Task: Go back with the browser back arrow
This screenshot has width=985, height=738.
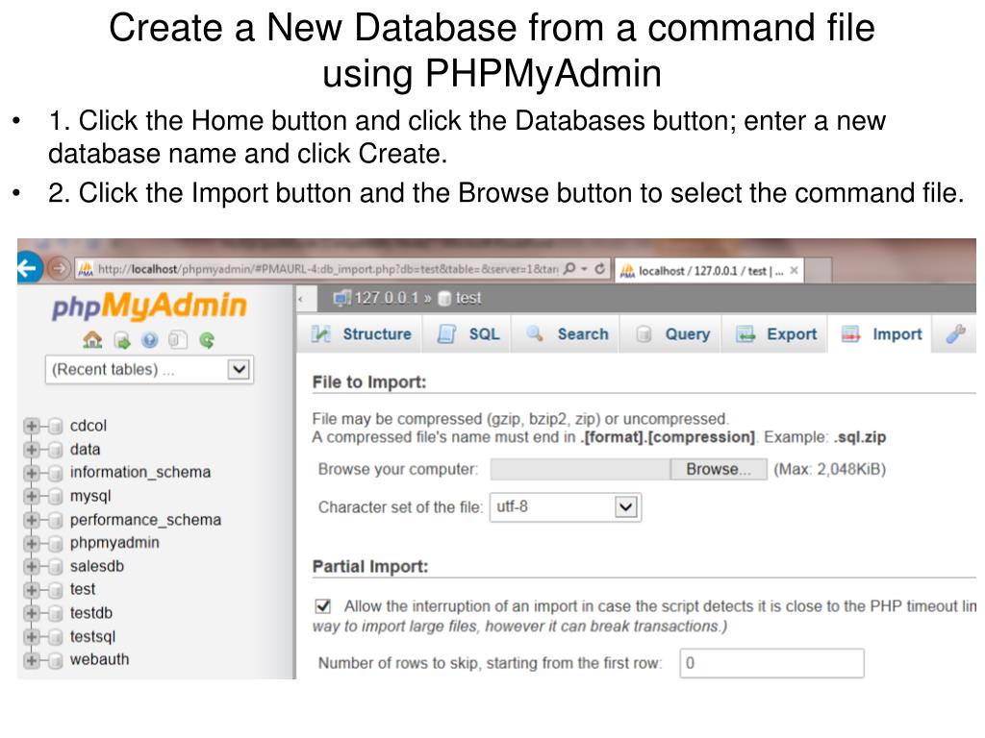Action: (29, 268)
